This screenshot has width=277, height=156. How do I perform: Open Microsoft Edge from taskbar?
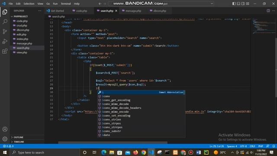click(x=104, y=152)
